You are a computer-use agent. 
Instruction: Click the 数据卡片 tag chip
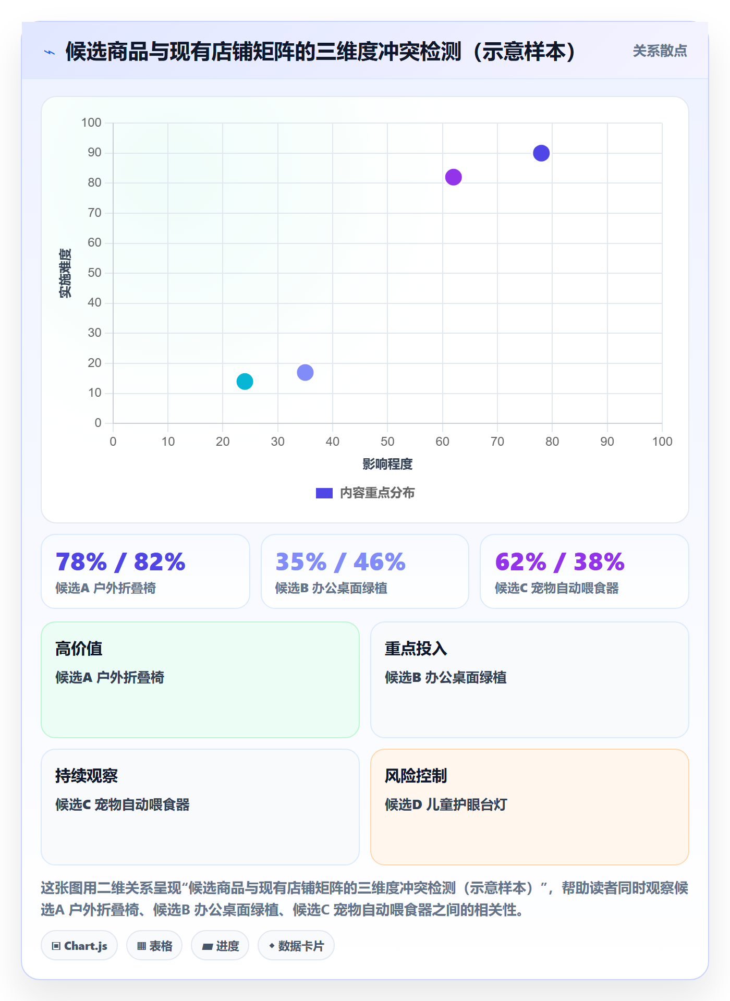[296, 945]
